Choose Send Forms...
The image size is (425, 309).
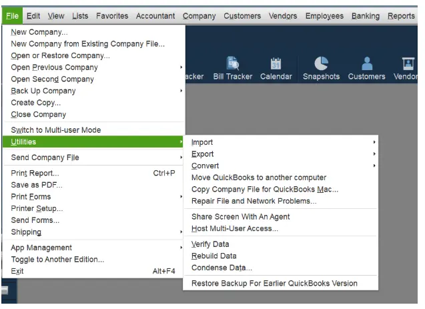[93, 220]
